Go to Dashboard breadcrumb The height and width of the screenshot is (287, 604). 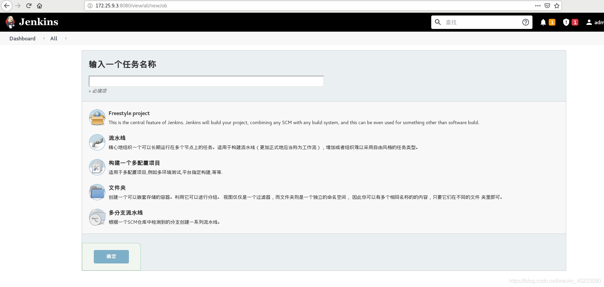click(x=22, y=38)
